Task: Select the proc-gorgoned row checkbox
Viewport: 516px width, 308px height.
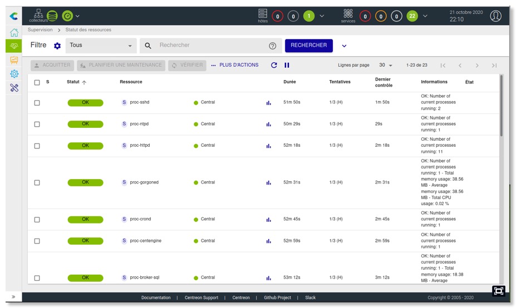Action: [x=37, y=182]
